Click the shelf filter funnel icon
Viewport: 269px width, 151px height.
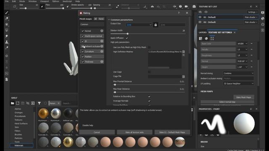pos(39,103)
